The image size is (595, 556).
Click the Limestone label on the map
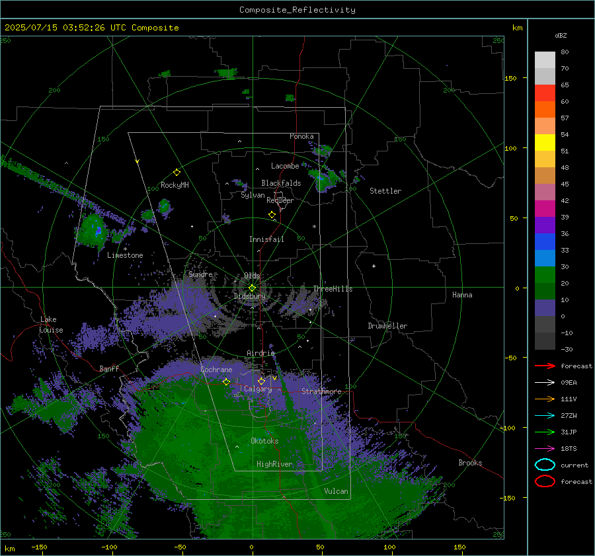(125, 255)
